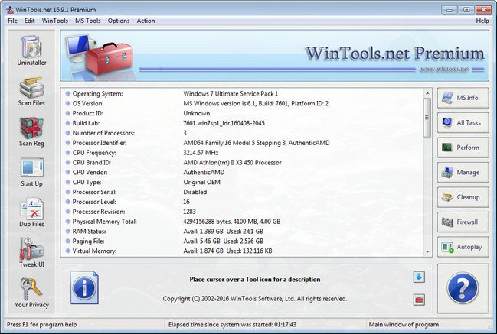Select the Build Lab row

[243, 123]
